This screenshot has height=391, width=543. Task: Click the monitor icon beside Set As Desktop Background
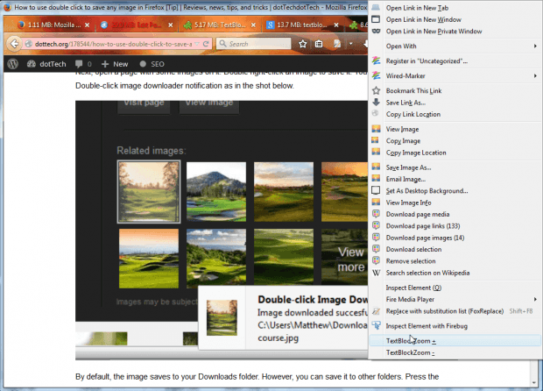tap(376, 190)
